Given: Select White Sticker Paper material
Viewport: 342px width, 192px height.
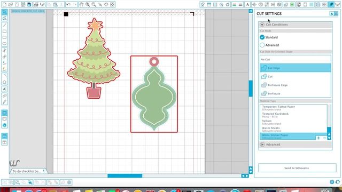Looking at the screenshot, I should click(288, 137).
